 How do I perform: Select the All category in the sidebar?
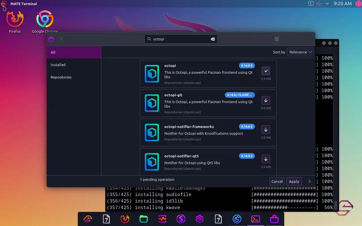(74, 52)
